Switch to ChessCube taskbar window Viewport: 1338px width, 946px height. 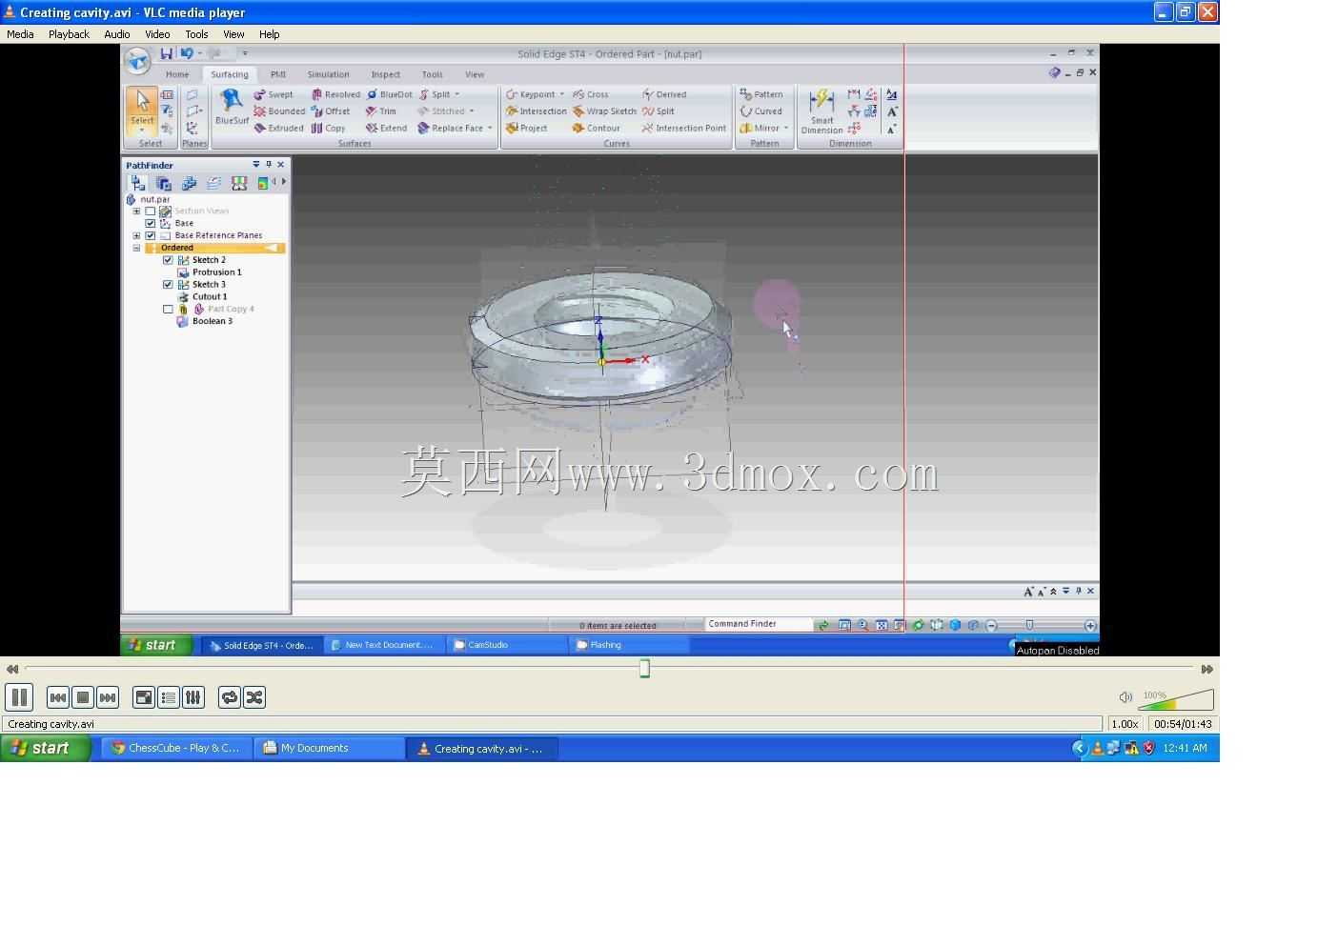coord(177,749)
